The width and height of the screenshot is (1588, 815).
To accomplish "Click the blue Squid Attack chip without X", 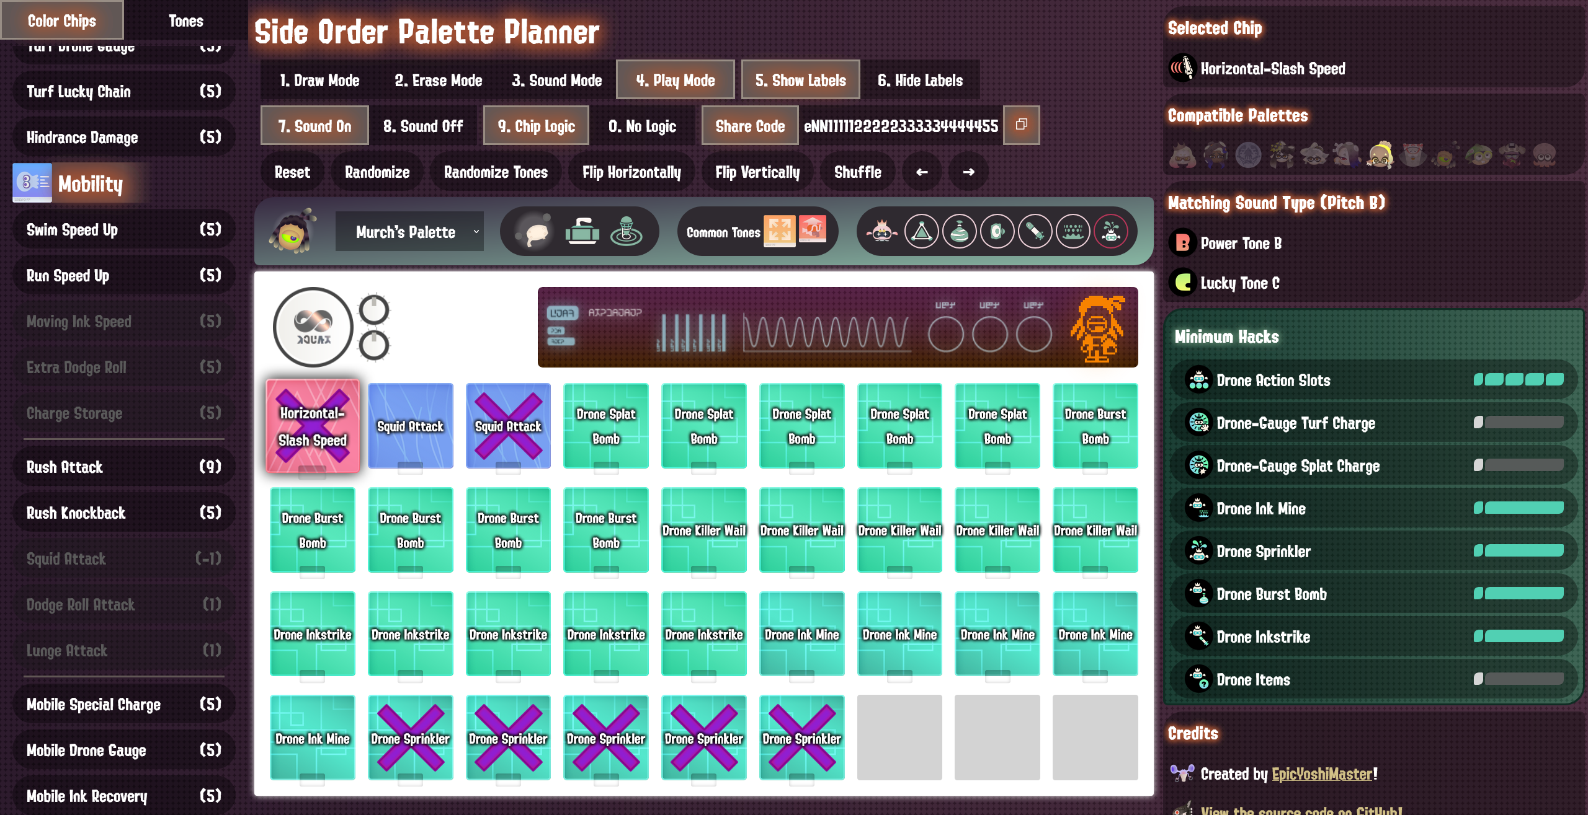I will (x=410, y=426).
